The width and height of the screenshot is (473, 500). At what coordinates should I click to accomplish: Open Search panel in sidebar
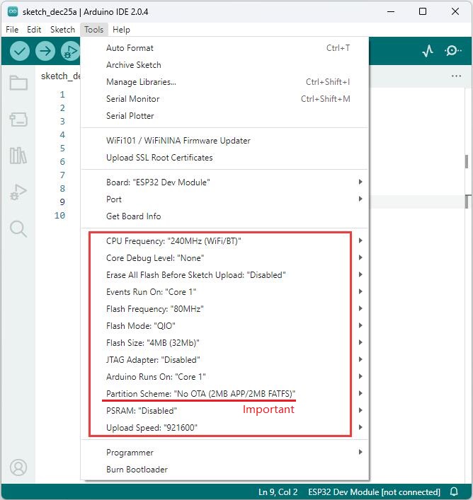pos(18,228)
